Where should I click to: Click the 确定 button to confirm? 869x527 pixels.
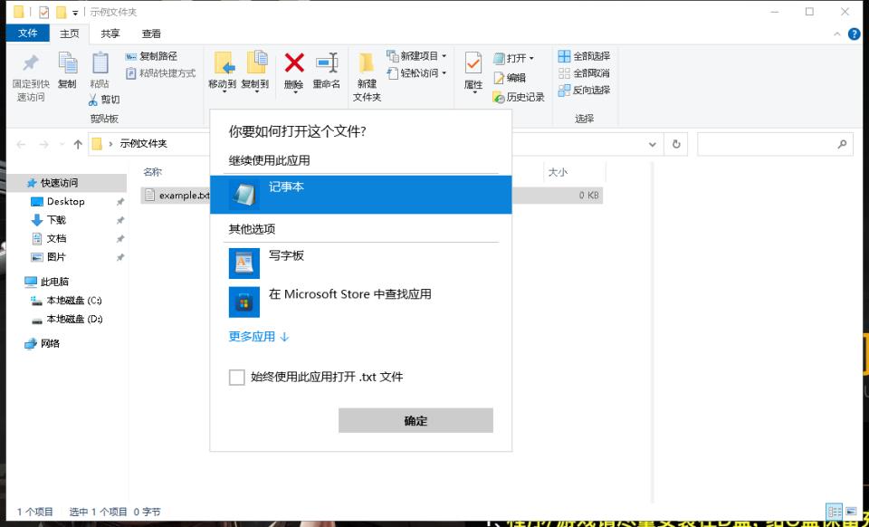pyautogui.click(x=415, y=419)
